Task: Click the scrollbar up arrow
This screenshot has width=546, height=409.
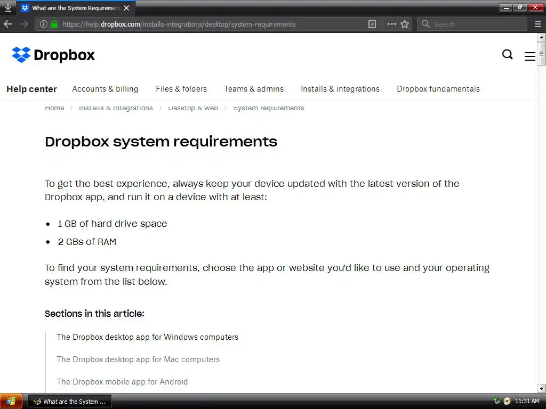Action: pyautogui.click(x=542, y=37)
